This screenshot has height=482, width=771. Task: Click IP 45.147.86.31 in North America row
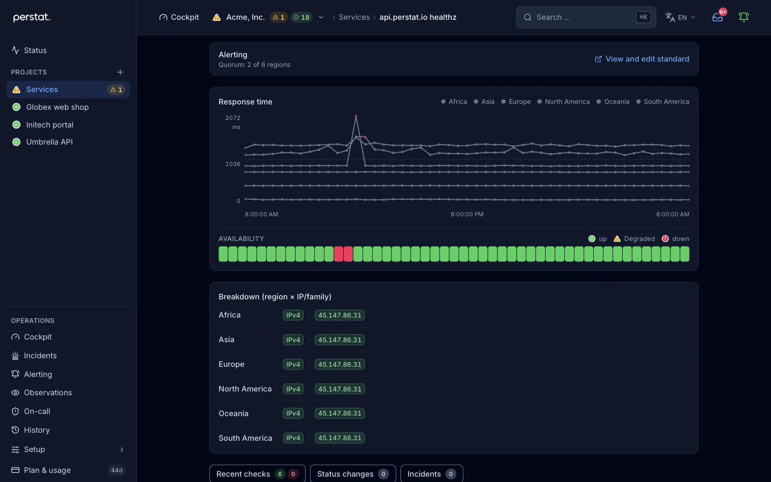(339, 389)
